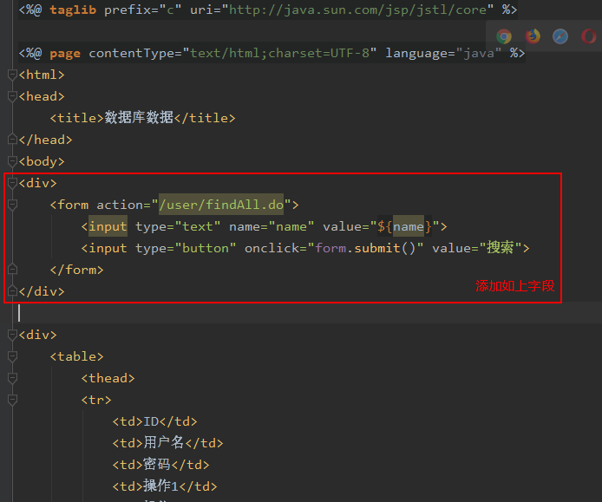Click the language "java" attribute value
602x502 pixels.
tap(478, 53)
